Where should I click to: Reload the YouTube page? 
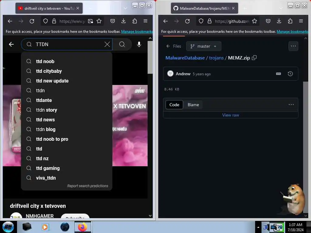[32, 21]
